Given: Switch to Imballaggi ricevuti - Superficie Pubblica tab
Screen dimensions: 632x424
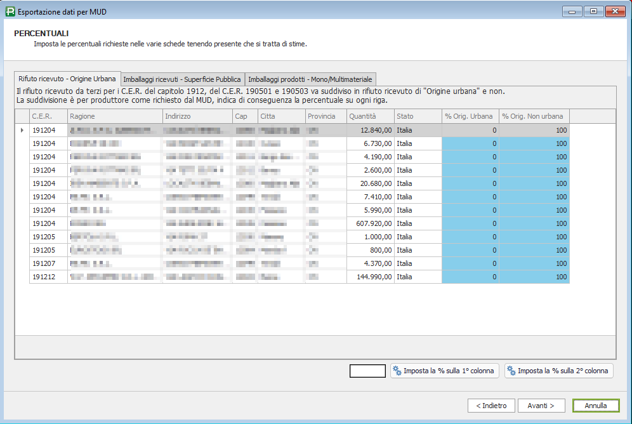Looking at the screenshot, I should point(182,79).
